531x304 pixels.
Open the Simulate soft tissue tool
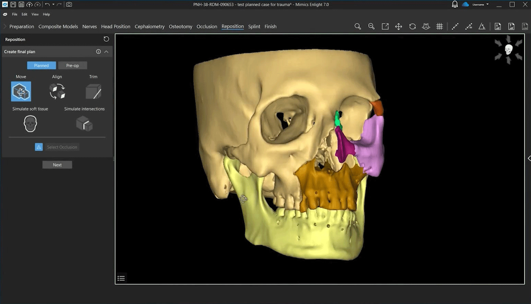coord(30,124)
